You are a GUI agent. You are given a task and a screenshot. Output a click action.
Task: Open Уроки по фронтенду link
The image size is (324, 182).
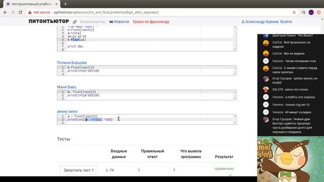point(151,22)
